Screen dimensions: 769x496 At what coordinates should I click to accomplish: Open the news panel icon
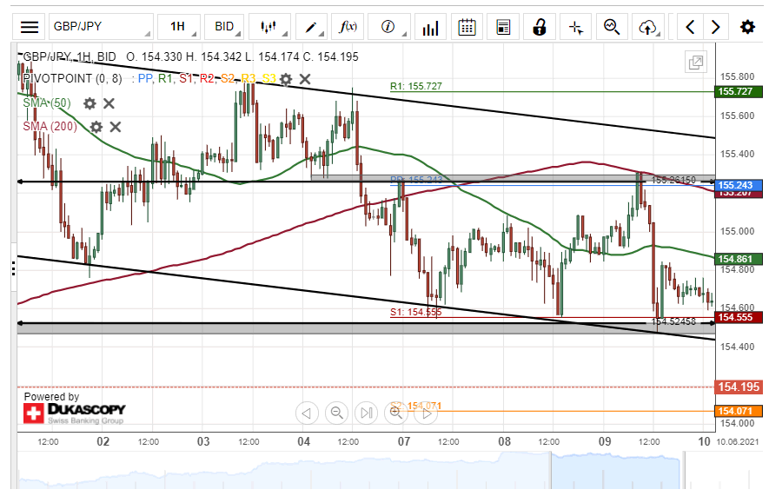503,26
